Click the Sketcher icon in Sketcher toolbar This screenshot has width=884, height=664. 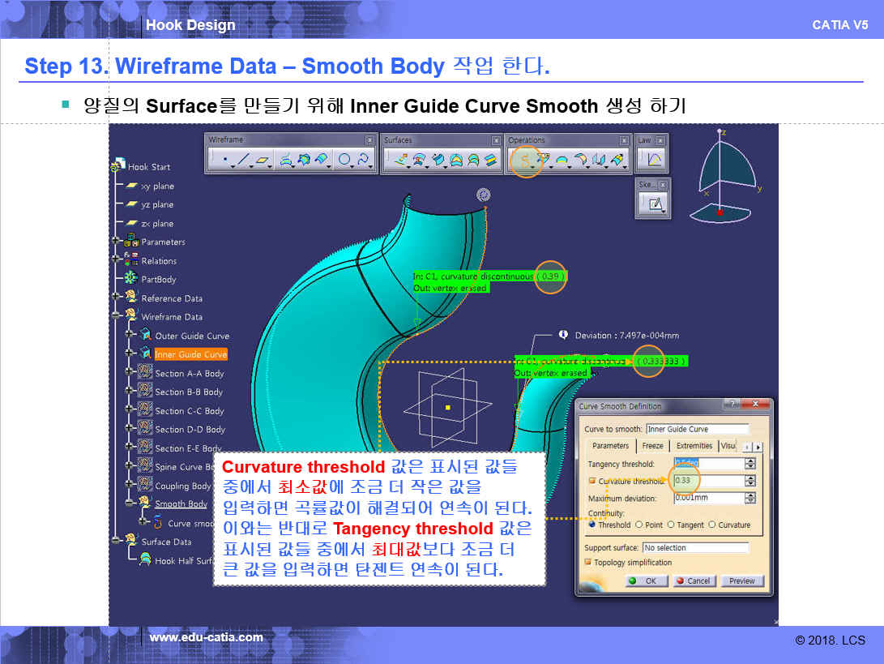[652, 204]
